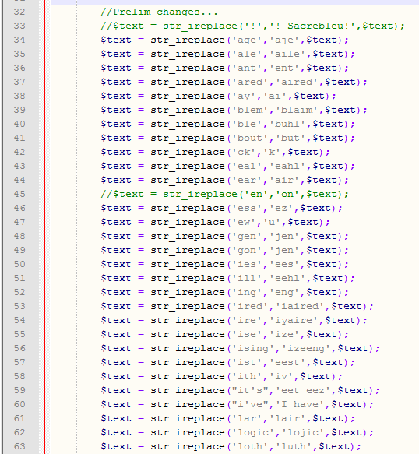Click the 'ill','eehl' replacement line
The width and height of the screenshot is (419, 454).
pos(227,278)
